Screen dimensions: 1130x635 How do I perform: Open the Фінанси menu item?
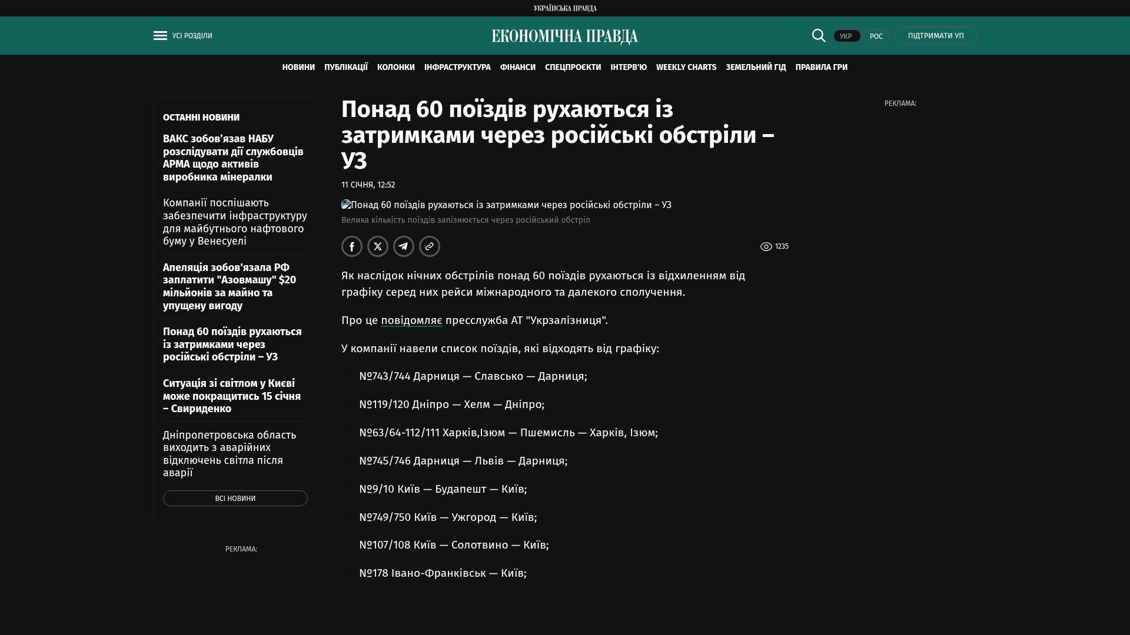[517, 68]
